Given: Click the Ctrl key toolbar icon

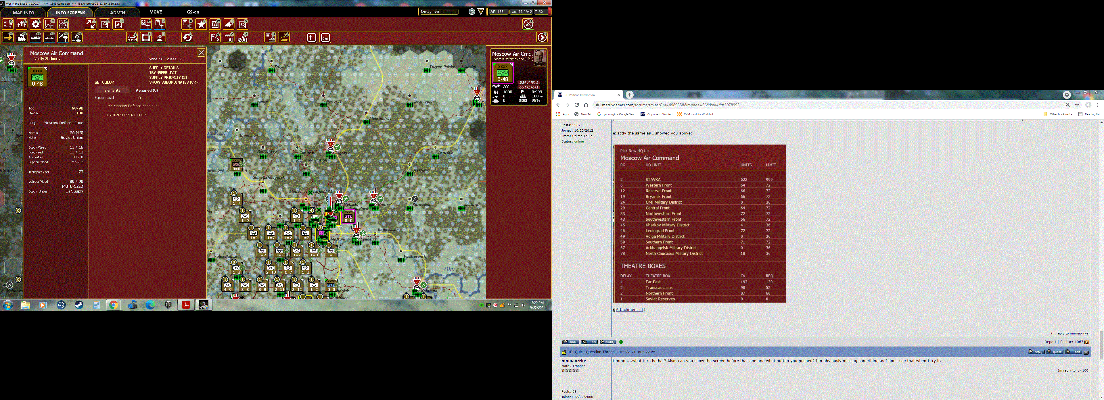Looking at the screenshot, I should [x=325, y=37].
